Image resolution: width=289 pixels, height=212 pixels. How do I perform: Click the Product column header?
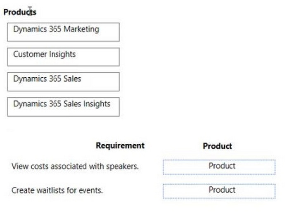(x=217, y=146)
